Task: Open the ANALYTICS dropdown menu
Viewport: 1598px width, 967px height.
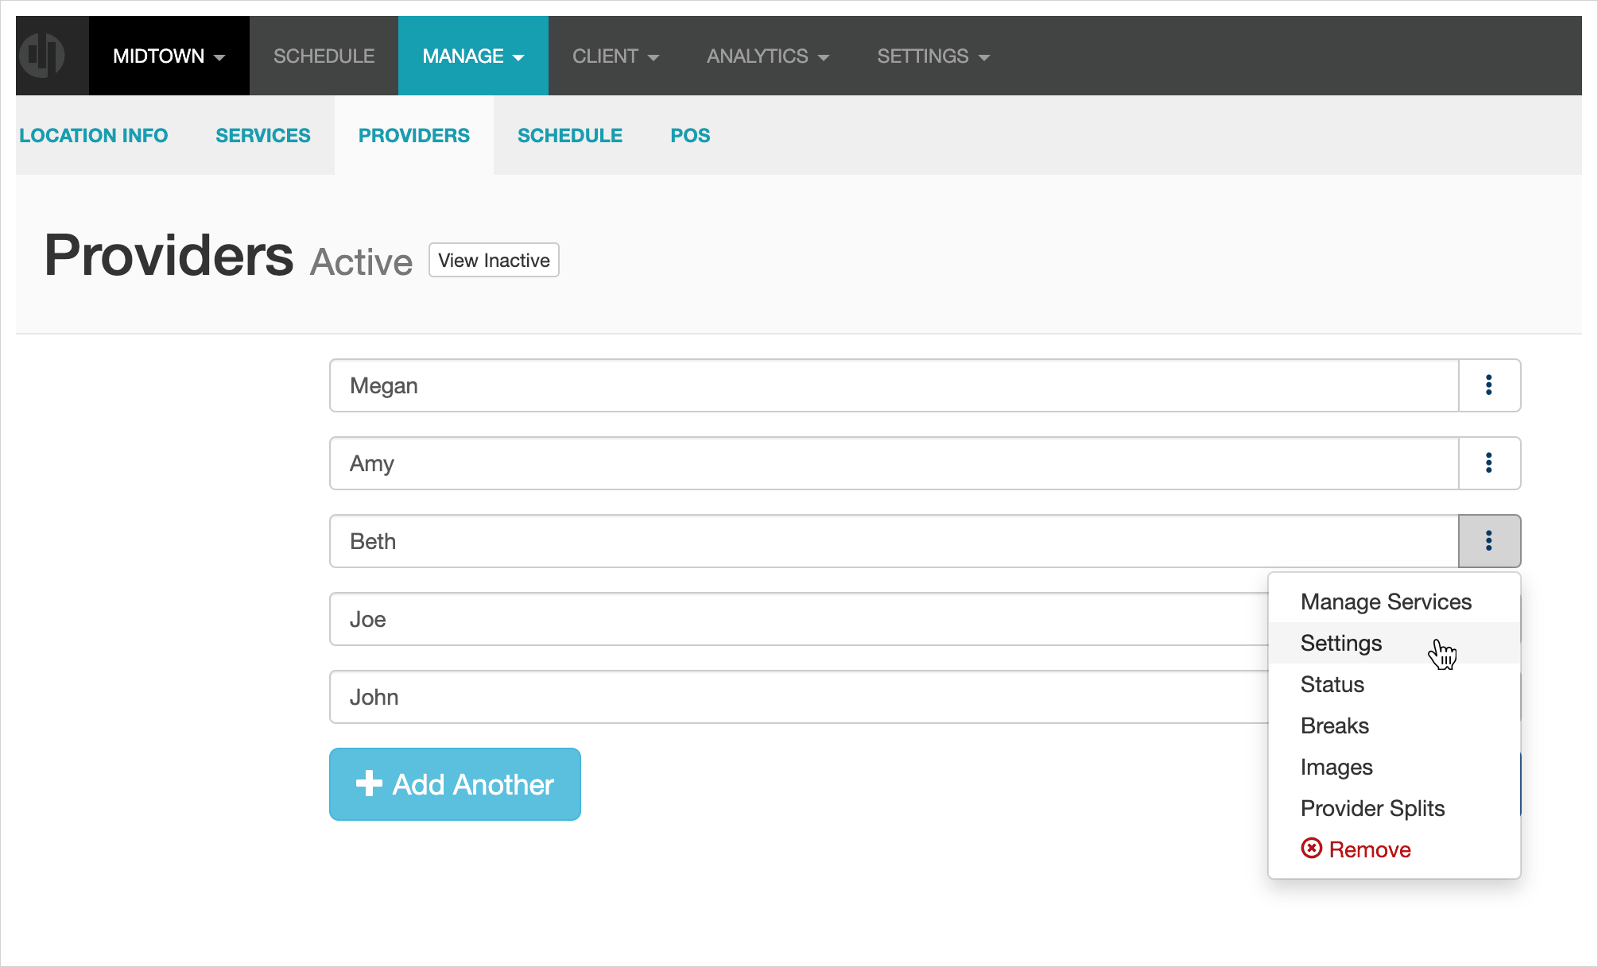Action: click(767, 56)
